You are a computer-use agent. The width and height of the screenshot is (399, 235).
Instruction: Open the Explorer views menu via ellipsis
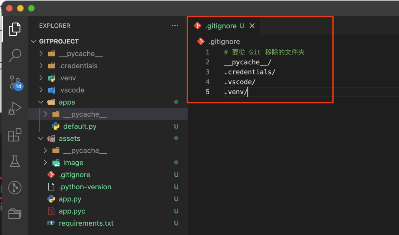pyautogui.click(x=175, y=26)
